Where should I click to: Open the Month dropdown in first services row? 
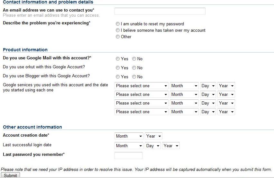tap(184, 86)
